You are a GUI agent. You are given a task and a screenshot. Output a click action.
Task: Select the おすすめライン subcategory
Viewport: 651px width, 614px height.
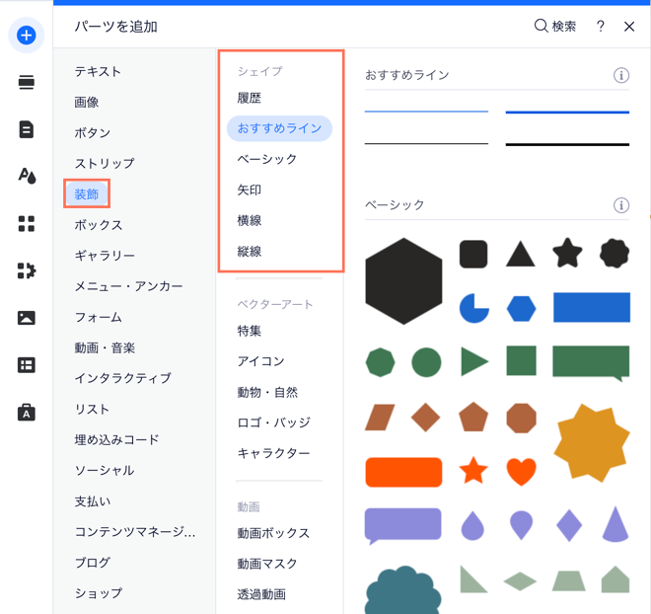click(279, 128)
